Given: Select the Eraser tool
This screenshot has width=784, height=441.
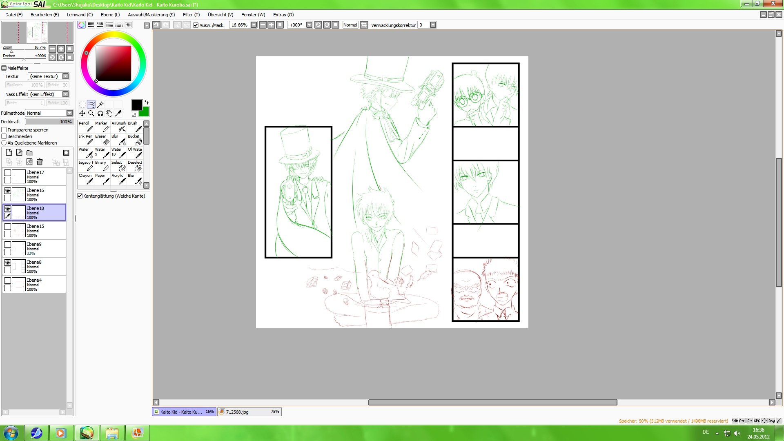Looking at the screenshot, I should [102, 140].
